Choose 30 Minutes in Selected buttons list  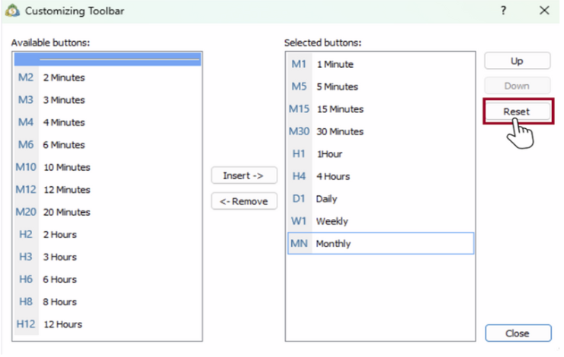340,131
